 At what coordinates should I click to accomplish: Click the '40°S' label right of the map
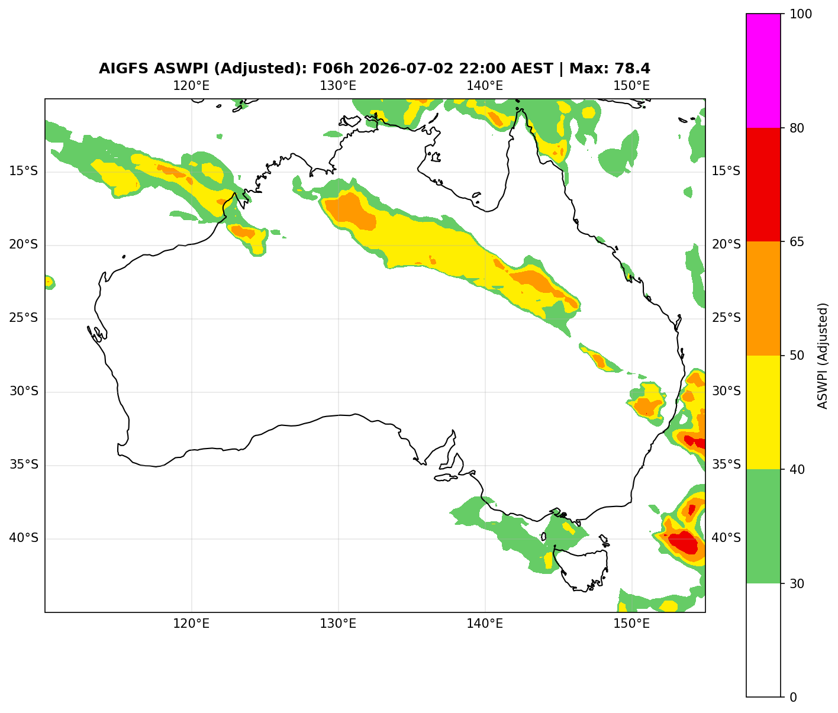(726, 538)
